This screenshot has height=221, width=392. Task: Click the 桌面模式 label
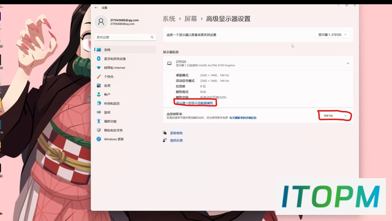[182, 75]
